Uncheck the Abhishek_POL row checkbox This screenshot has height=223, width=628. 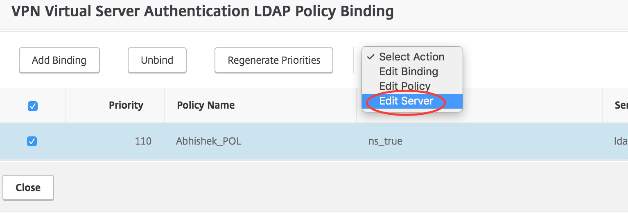pyautogui.click(x=32, y=141)
